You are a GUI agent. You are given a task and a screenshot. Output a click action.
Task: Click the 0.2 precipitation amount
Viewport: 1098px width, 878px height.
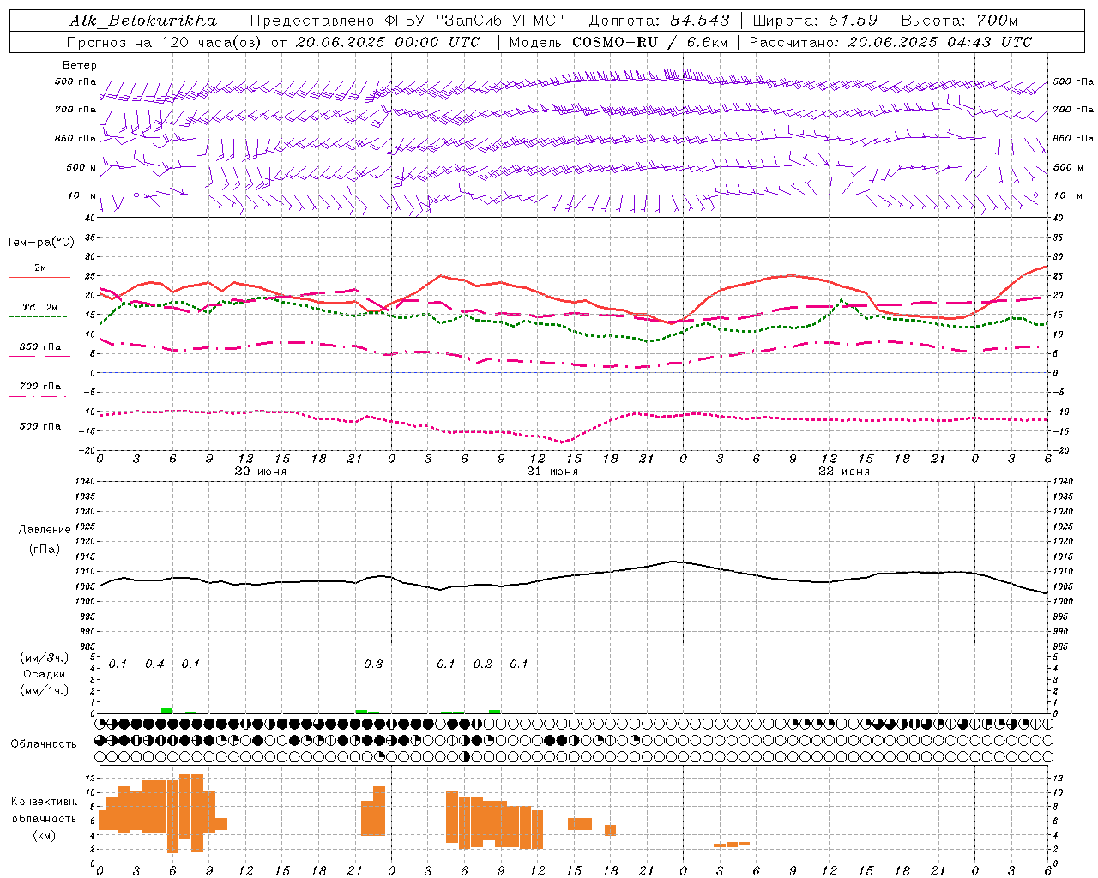(483, 664)
